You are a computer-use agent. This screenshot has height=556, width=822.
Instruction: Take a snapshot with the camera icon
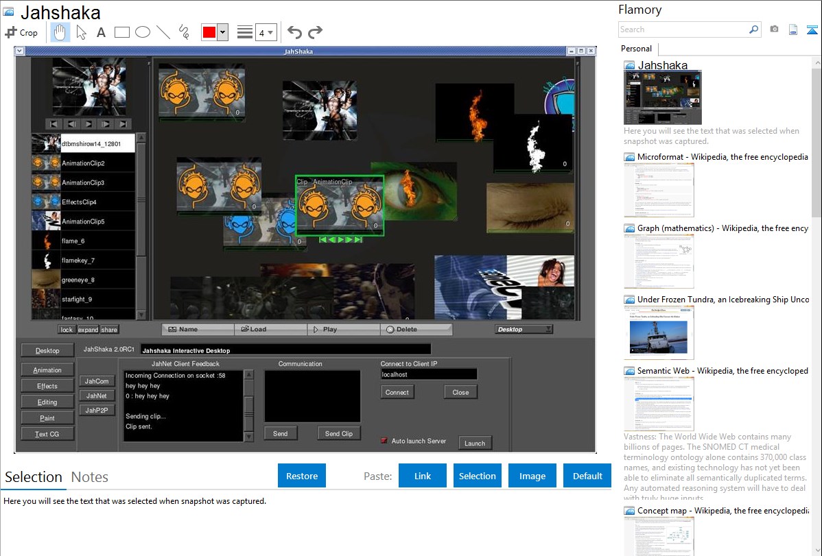(774, 29)
